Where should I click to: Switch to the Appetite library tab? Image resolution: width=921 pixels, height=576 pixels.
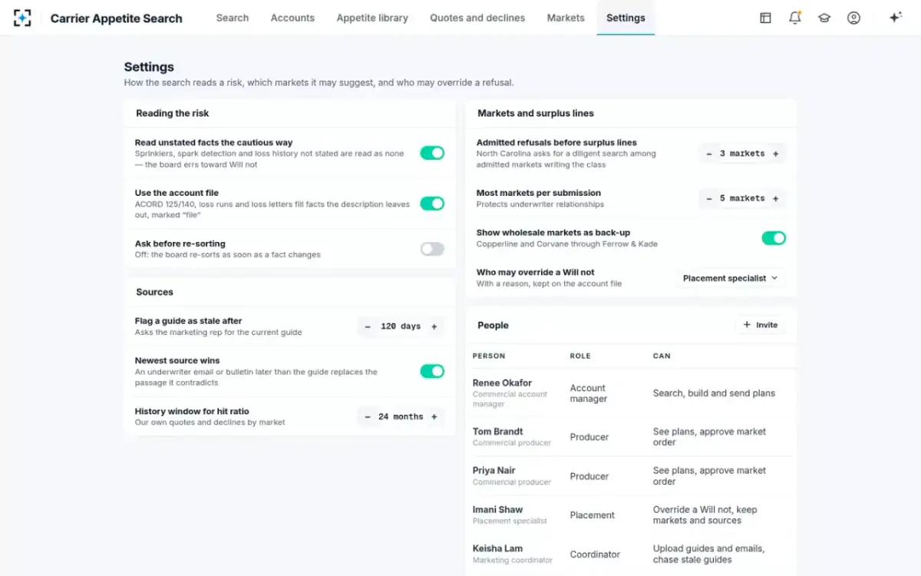(x=372, y=18)
